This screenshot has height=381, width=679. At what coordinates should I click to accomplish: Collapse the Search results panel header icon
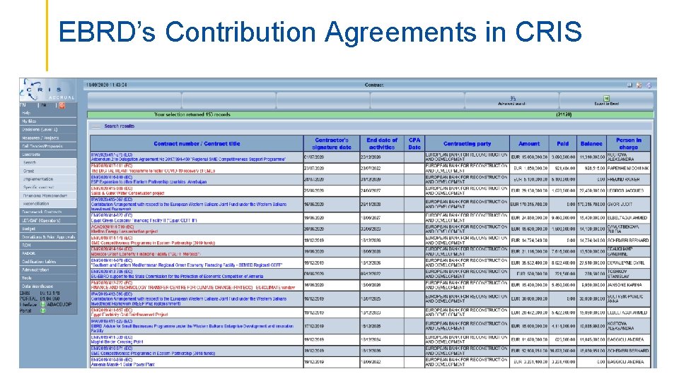click(x=95, y=126)
